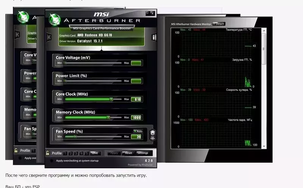Click the K button in the back Afterburner window
The image size is (303, 188).
pos(17,35)
